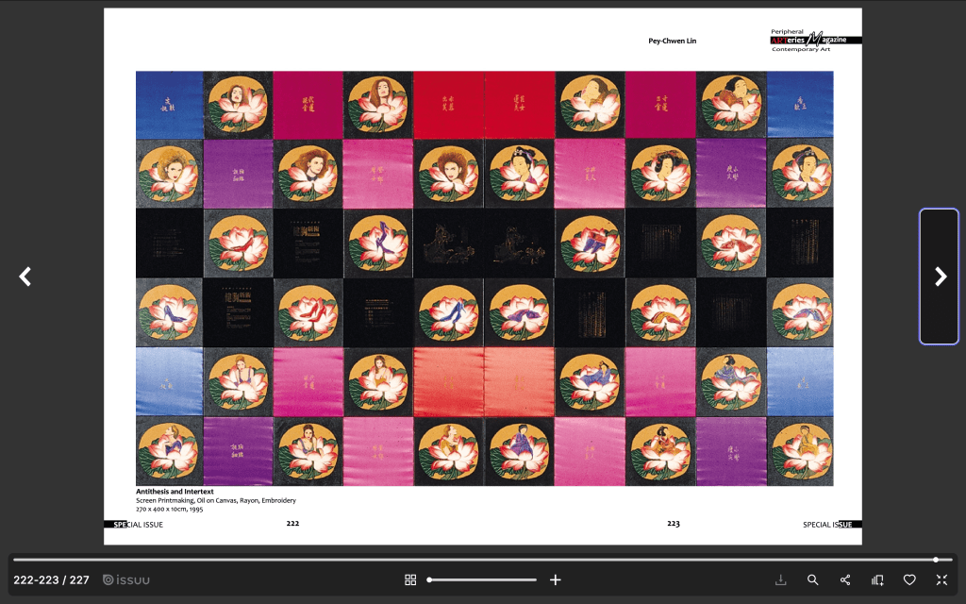Zoom in with the plus icon
The image size is (966, 604).
[x=556, y=579]
